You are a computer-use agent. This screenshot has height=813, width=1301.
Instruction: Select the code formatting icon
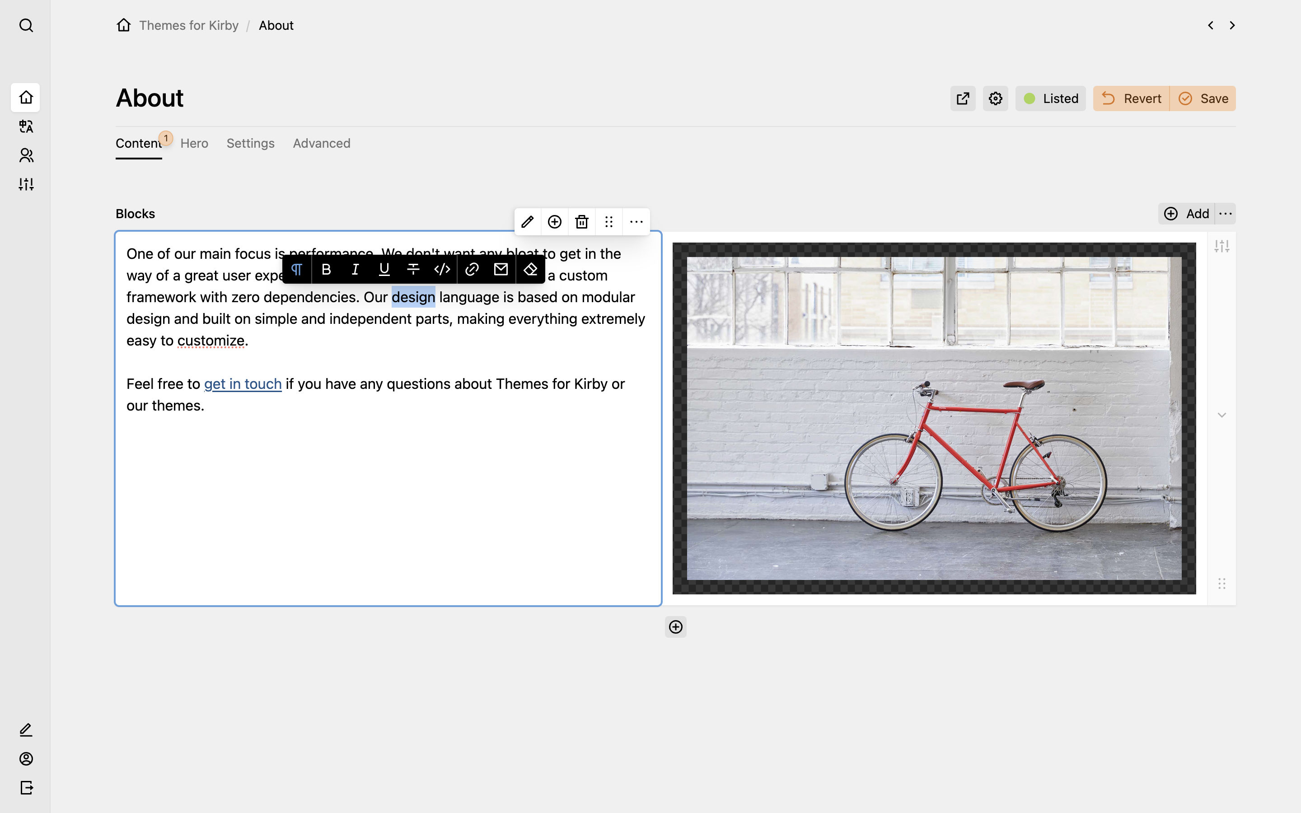pyautogui.click(x=442, y=269)
